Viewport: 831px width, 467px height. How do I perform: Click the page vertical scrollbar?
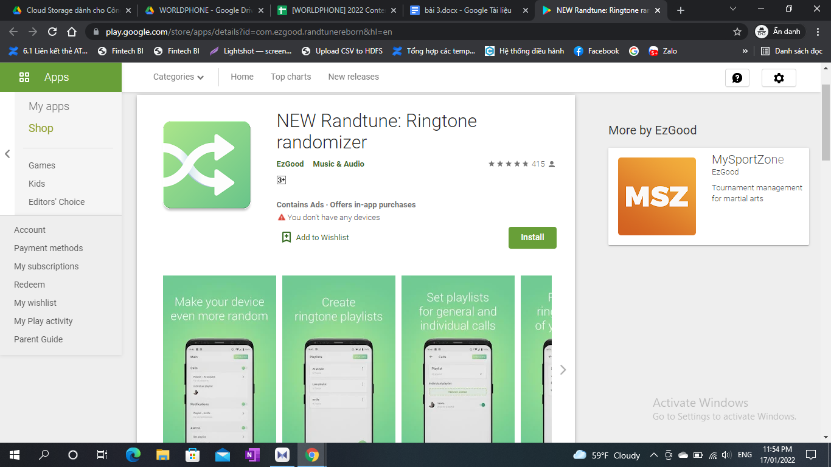(826, 122)
